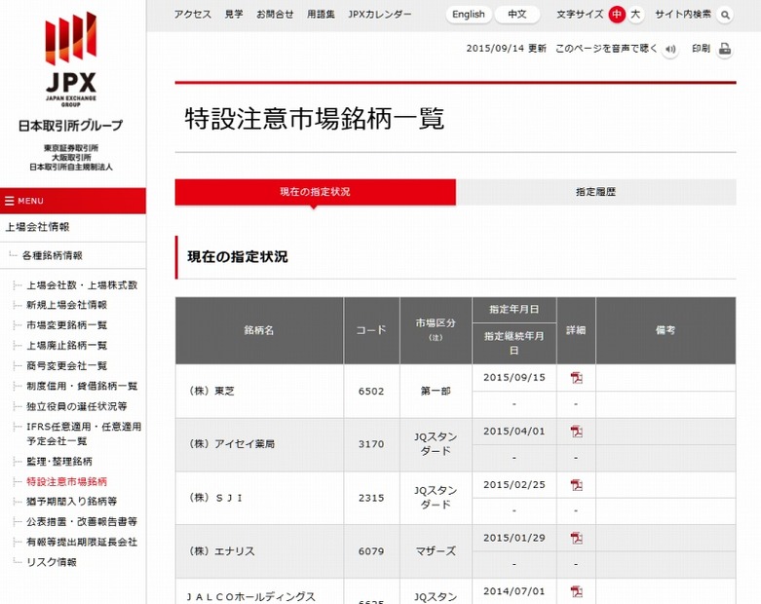The width and height of the screenshot is (761, 604).
Task: Set font size to large (大)
Action: click(635, 15)
